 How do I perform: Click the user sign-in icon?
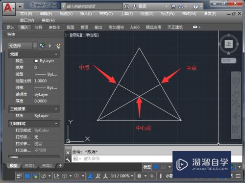coord(134,6)
